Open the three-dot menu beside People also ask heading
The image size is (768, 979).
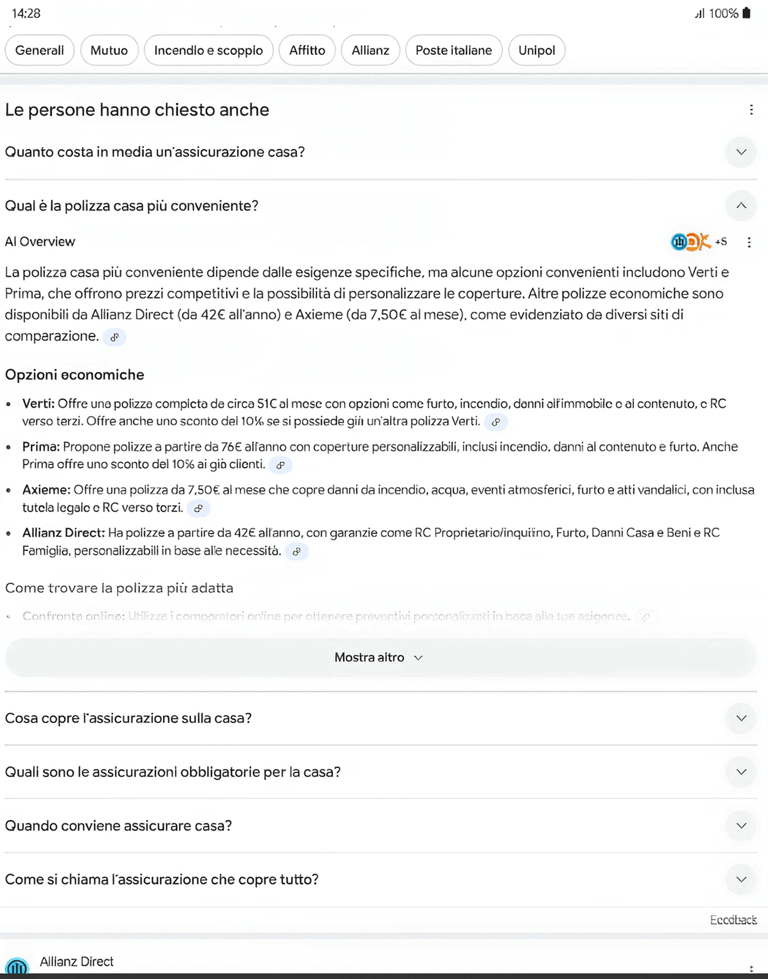[751, 110]
